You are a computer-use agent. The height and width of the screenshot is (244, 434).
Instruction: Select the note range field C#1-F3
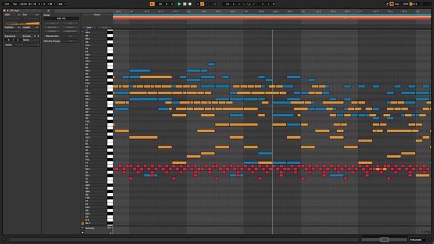[61, 18]
